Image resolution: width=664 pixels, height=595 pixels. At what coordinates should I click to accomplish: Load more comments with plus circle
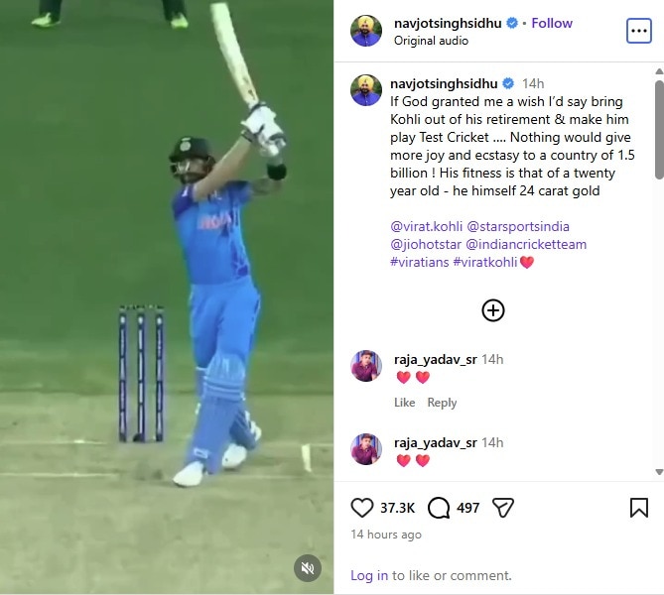point(493,310)
